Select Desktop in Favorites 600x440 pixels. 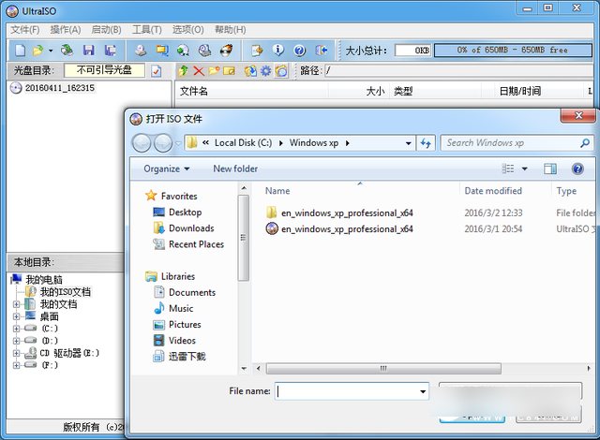(186, 212)
